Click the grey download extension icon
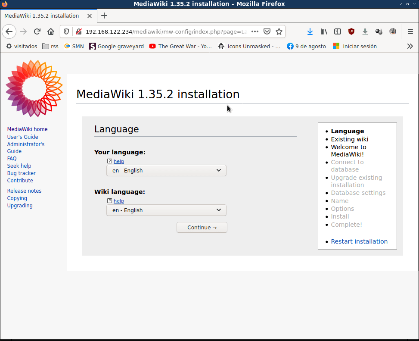 tap(365, 31)
